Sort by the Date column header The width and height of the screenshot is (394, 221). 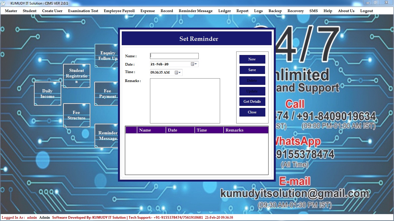180,130
